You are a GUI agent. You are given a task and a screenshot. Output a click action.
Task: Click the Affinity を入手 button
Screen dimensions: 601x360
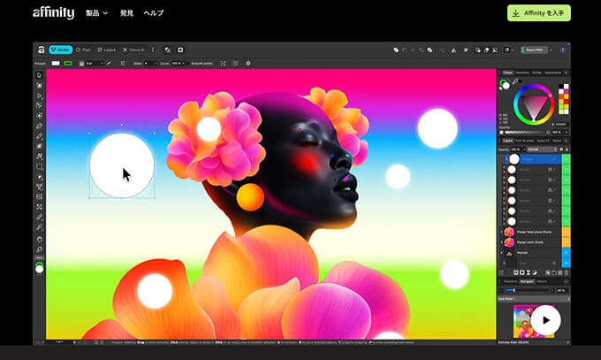(x=538, y=13)
